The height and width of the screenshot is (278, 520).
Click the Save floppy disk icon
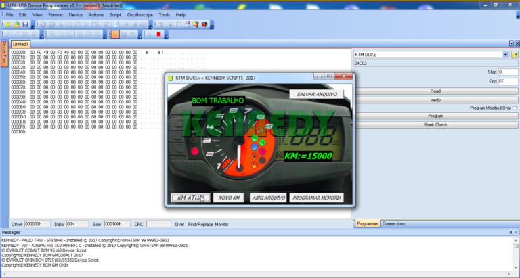pyautogui.click(x=25, y=24)
